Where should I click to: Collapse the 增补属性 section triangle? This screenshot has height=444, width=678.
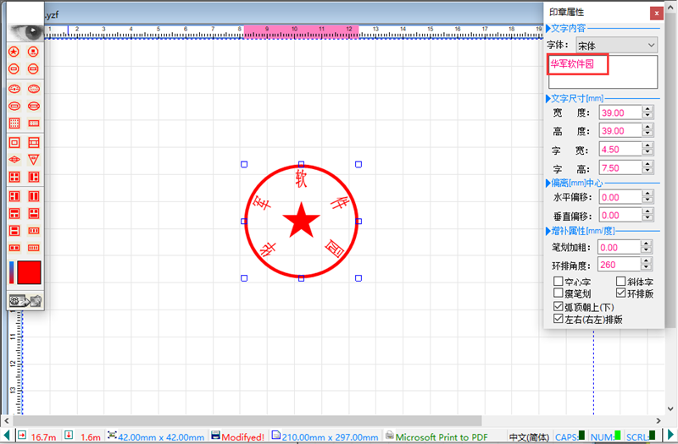pos(547,231)
